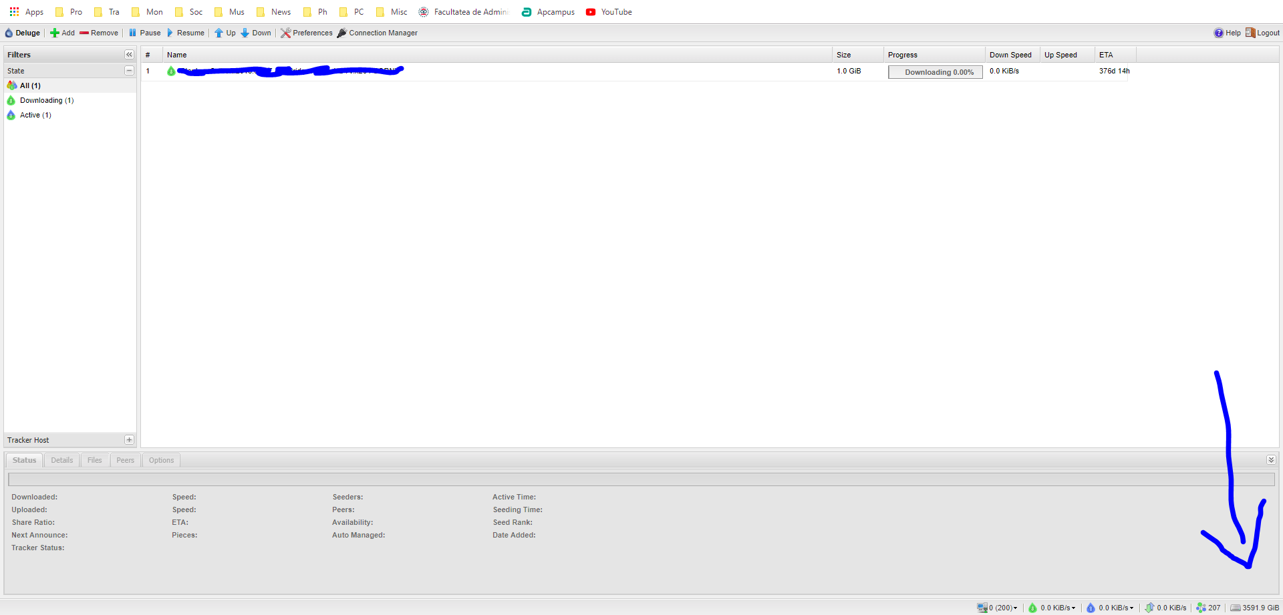
Task: Open the Connection Manager
Action: (378, 33)
